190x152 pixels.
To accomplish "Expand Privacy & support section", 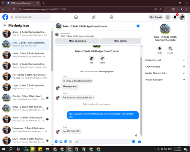I will point(165,80).
